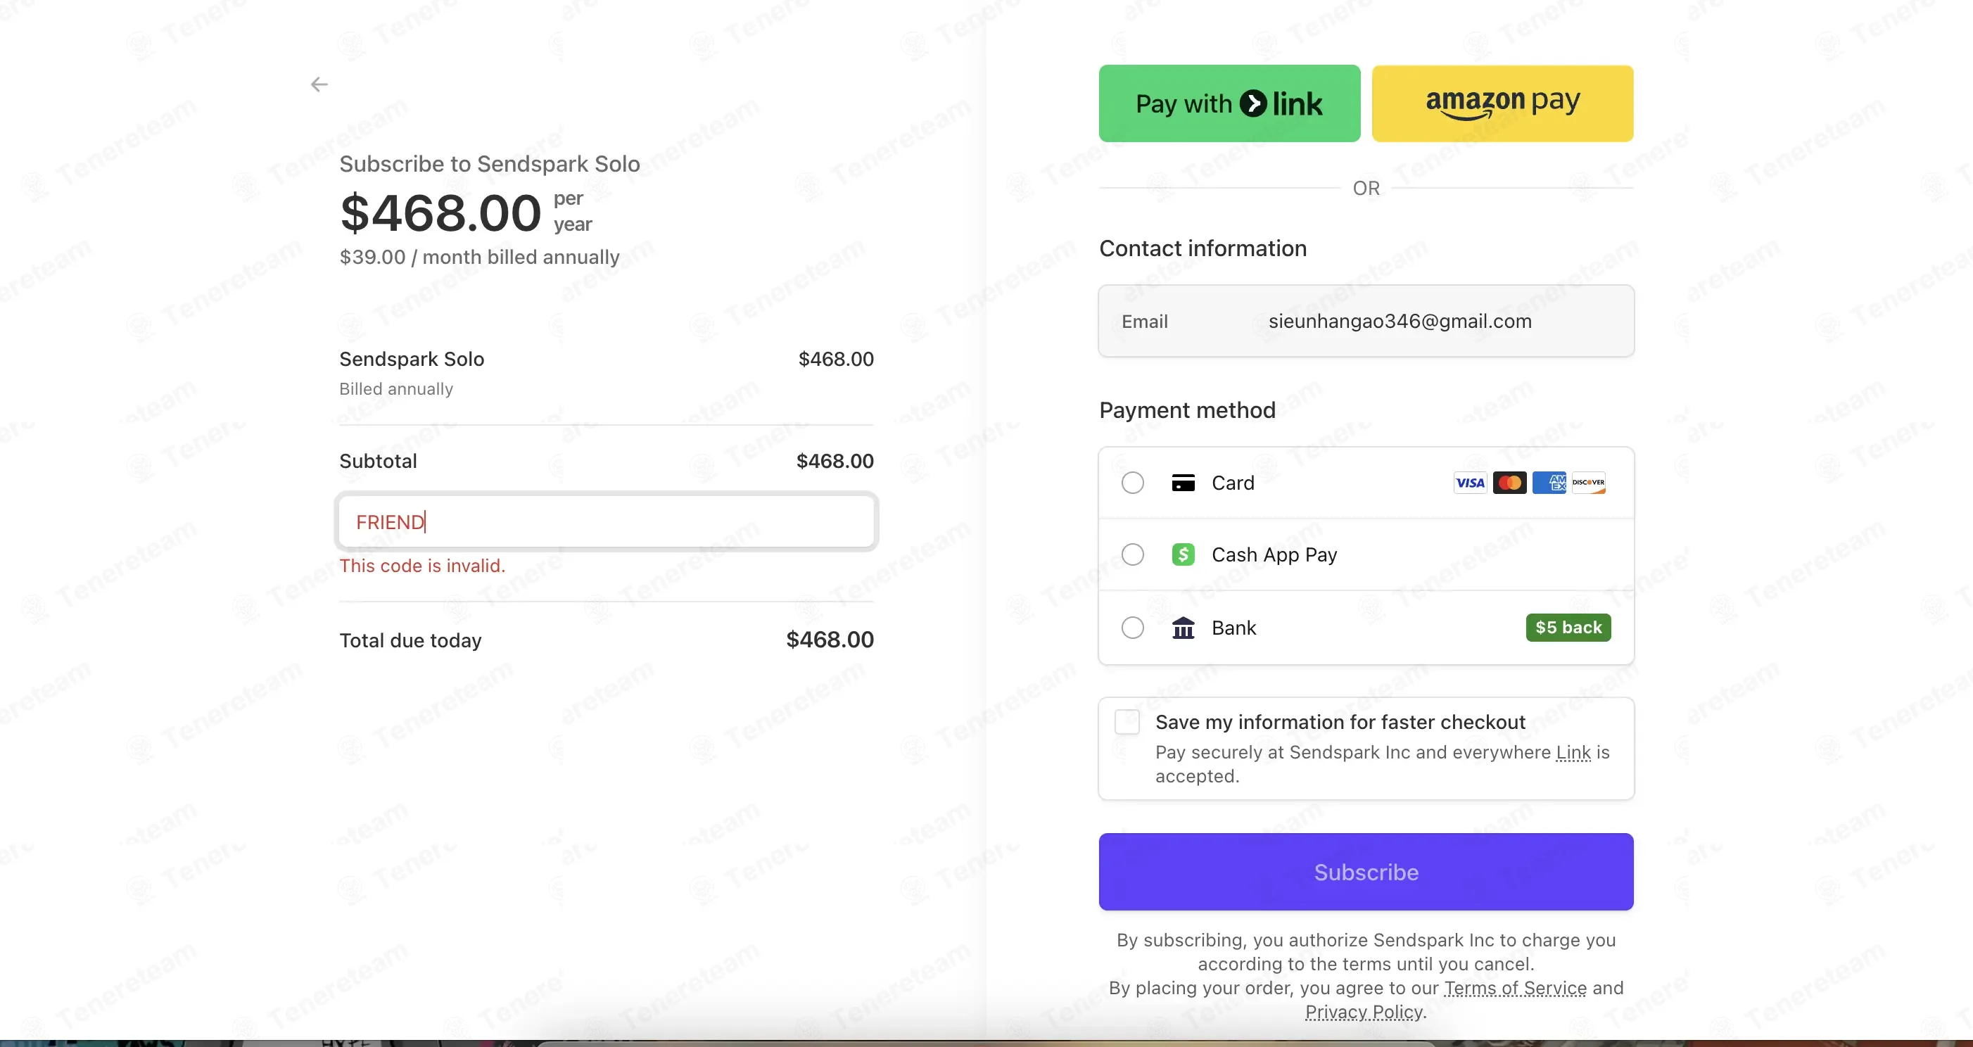Choose the Amazon Pay button
This screenshot has width=1973, height=1047.
tap(1502, 103)
